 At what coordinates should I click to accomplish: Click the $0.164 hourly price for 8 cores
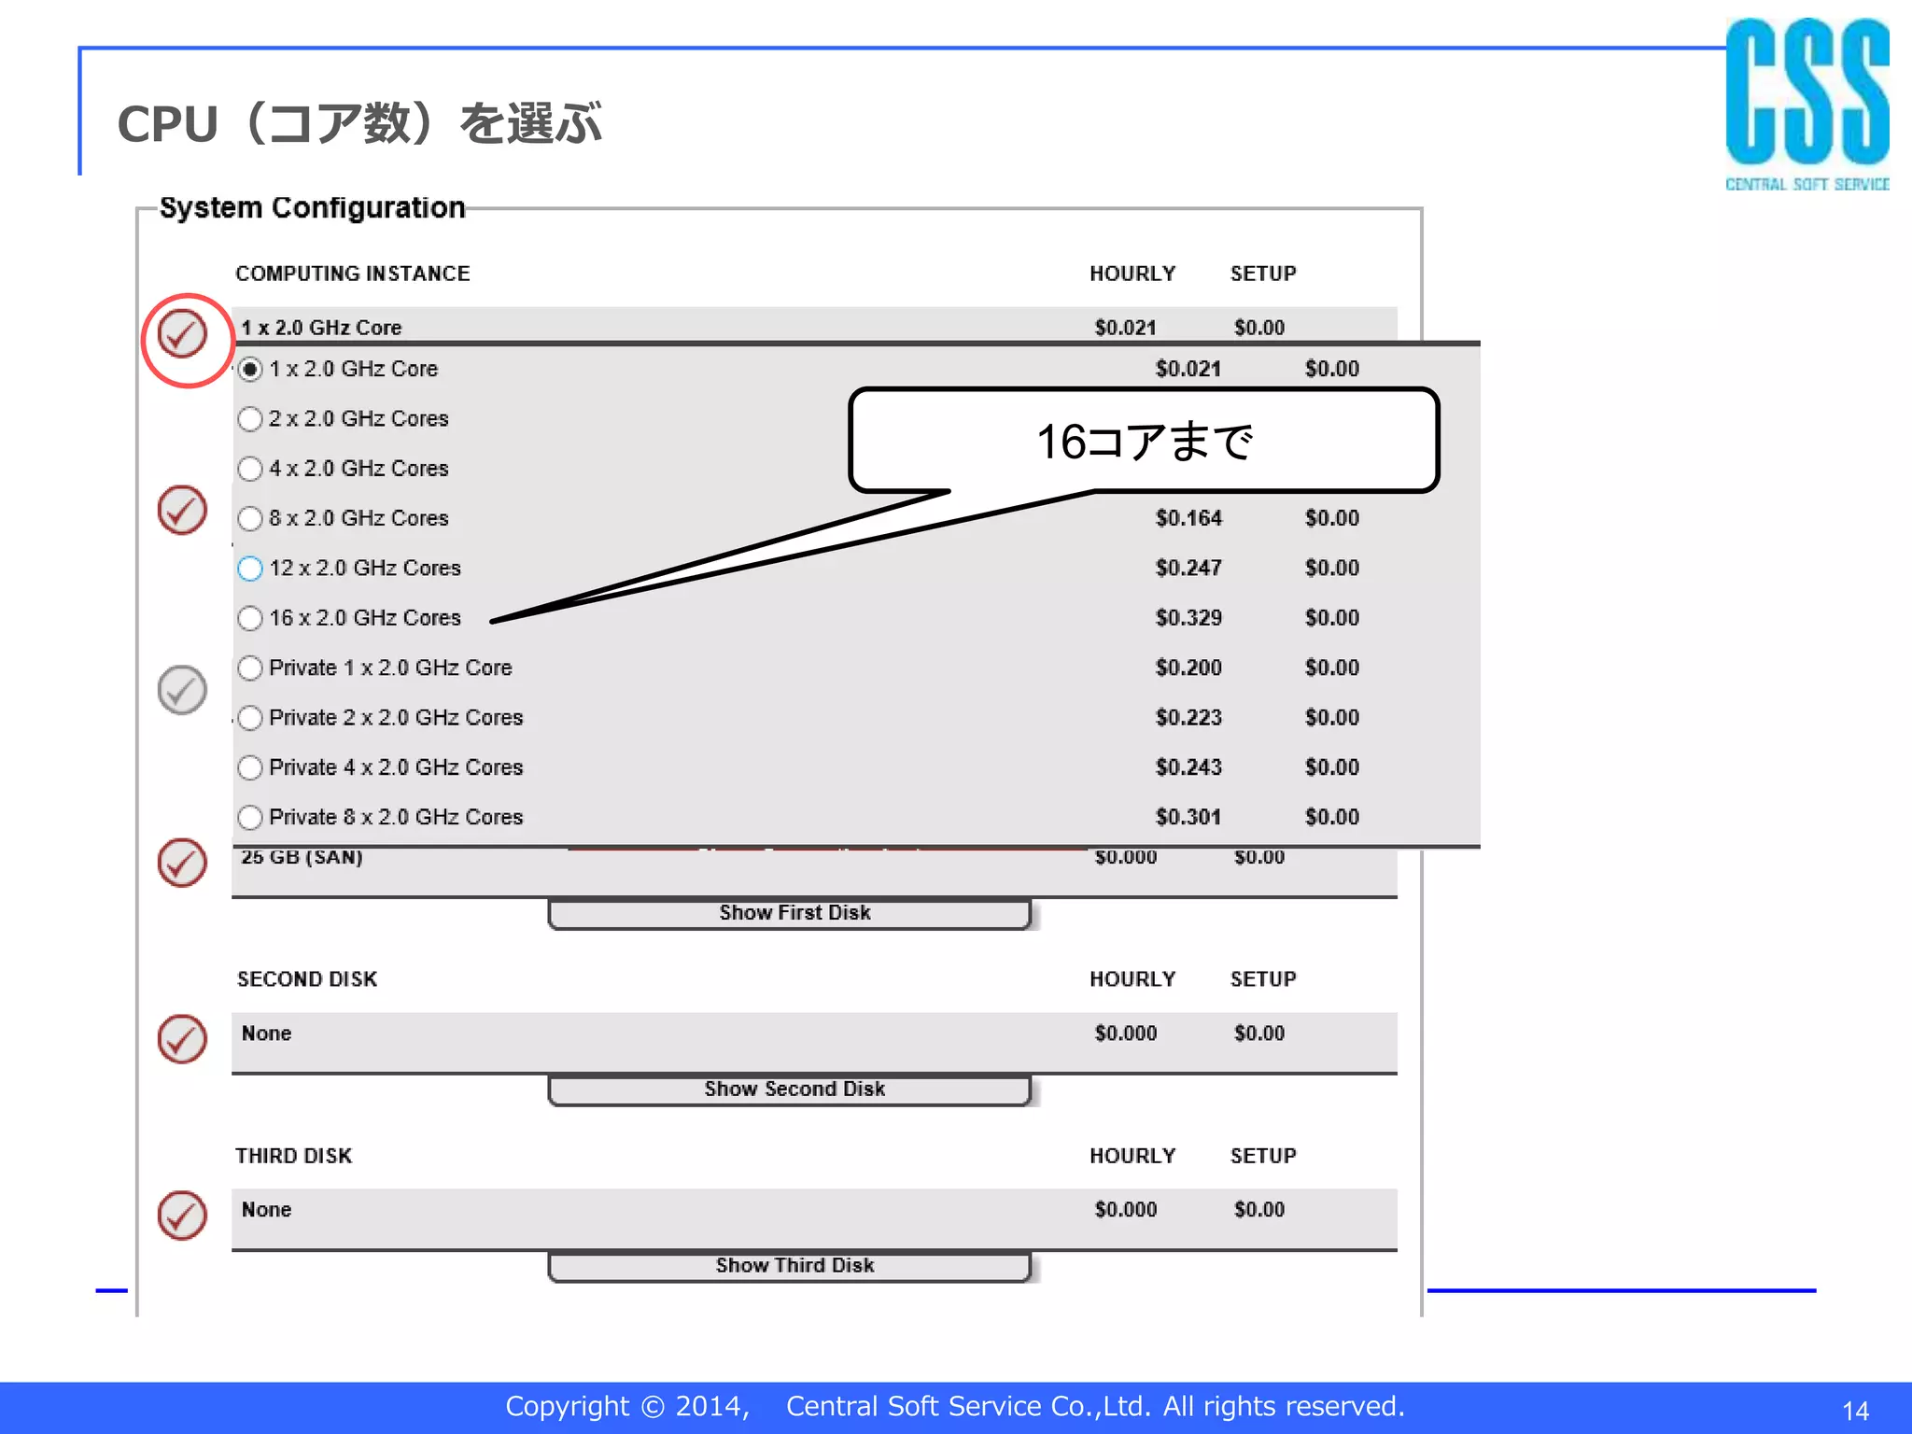(x=1188, y=518)
